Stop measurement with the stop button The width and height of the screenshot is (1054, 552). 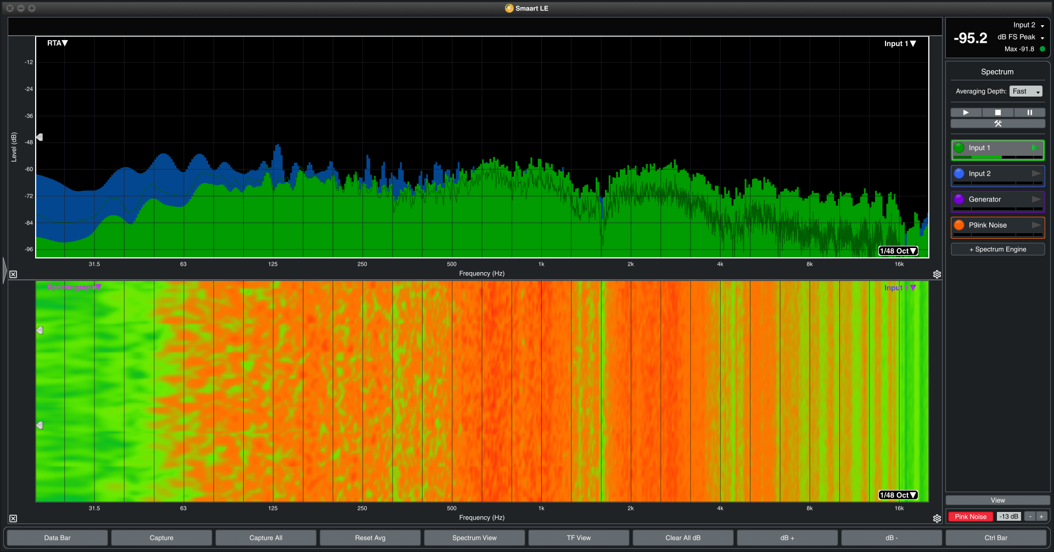[x=998, y=112]
